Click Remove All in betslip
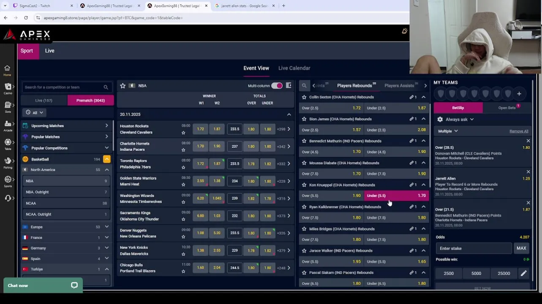Viewport: 542px width, 304px height. pyautogui.click(x=519, y=131)
